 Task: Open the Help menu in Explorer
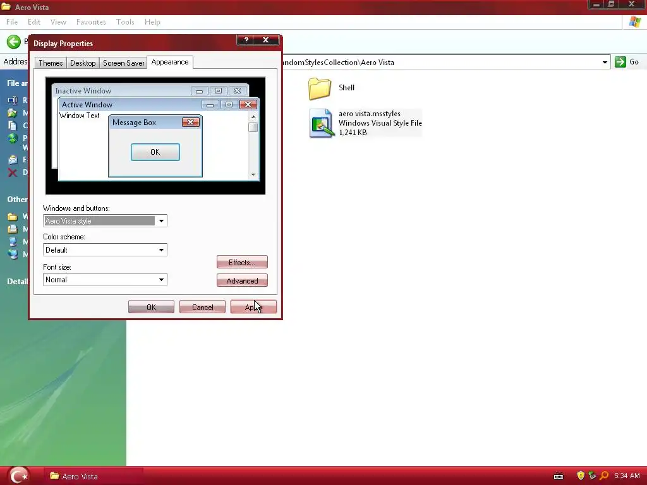(x=152, y=22)
